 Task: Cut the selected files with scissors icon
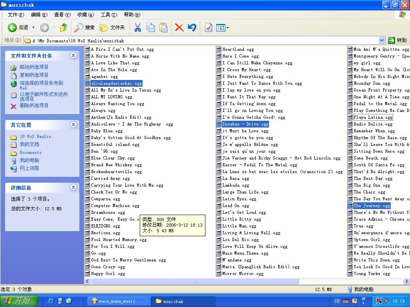[x=137, y=28]
